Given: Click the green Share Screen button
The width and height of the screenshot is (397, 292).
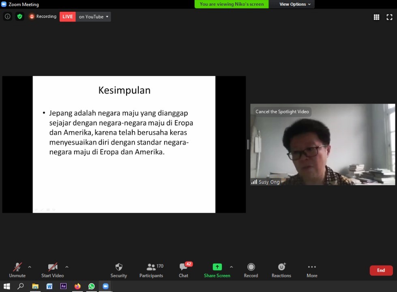Looking at the screenshot, I should [x=217, y=270].
